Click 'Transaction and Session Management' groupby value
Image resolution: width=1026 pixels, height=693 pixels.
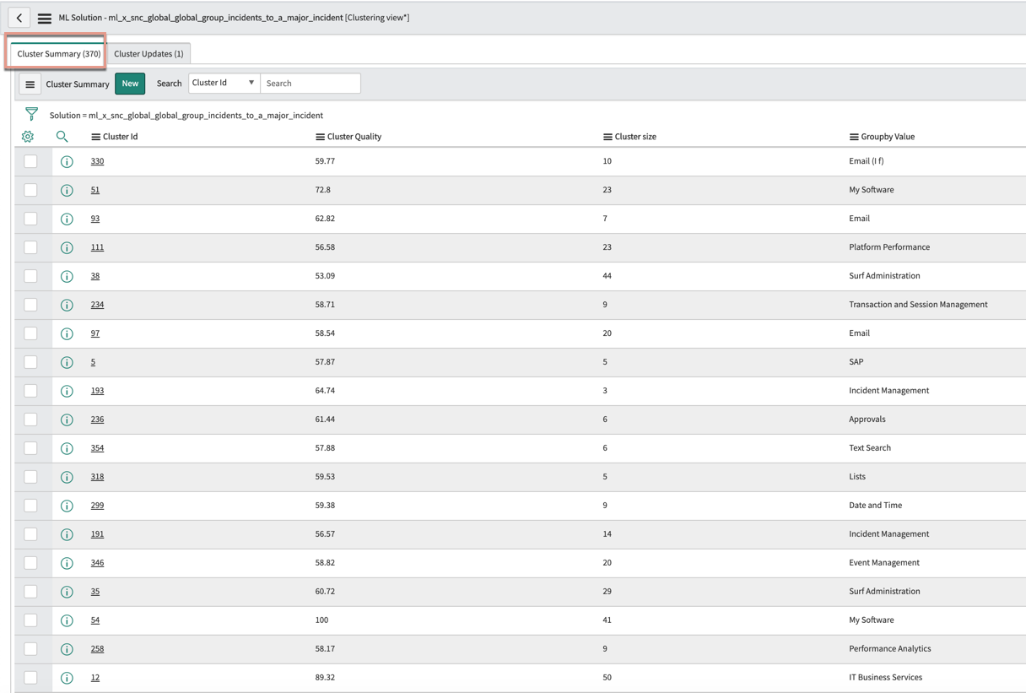[918, 305]
